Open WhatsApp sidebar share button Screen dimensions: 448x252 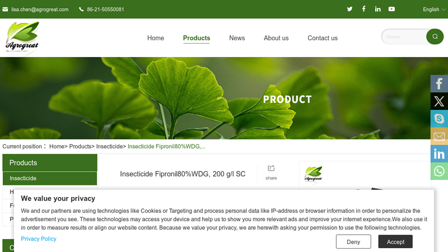click(x=439, y=171)
